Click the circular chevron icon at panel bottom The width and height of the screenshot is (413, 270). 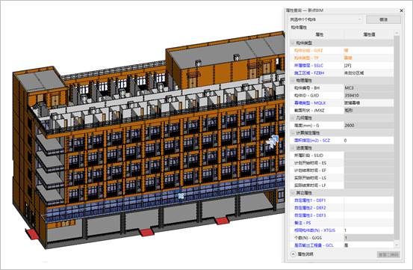coord(294,254)
